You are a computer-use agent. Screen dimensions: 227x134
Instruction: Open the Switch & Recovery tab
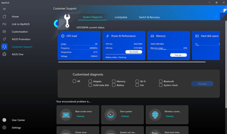coord(149,17)
